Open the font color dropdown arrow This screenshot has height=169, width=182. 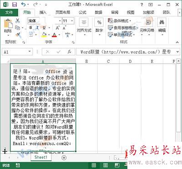59,35
